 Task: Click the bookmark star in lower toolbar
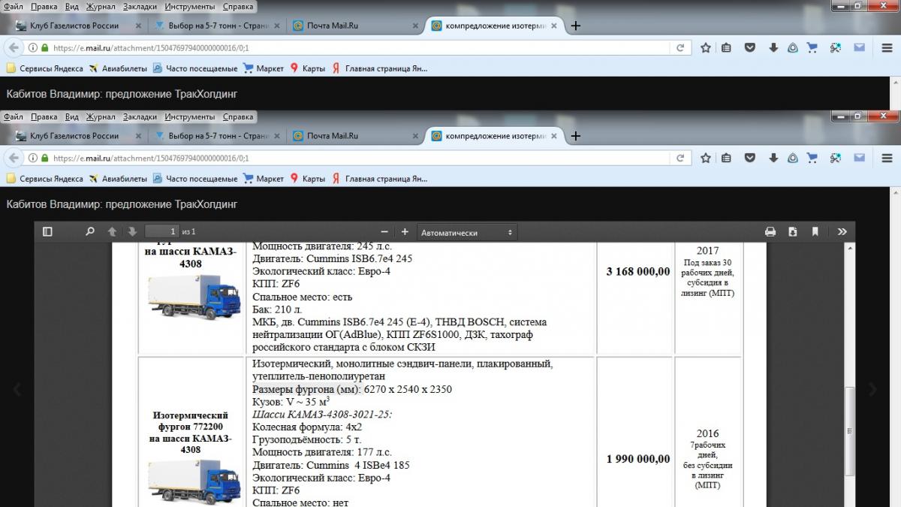coord(706,158)
